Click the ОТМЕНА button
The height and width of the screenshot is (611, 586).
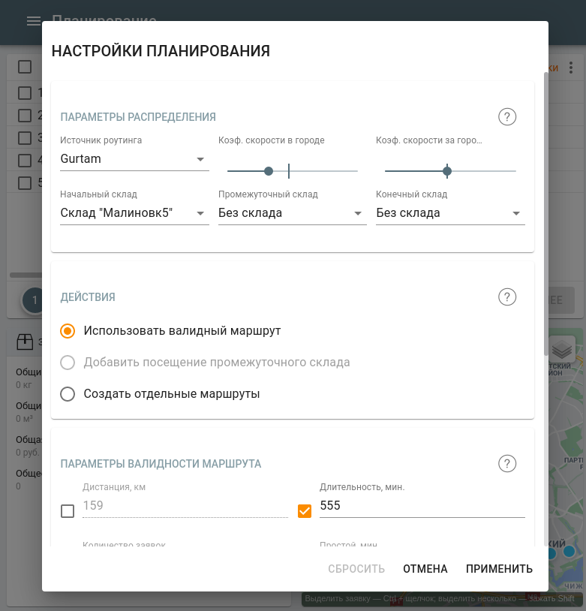tap(425, 569)
